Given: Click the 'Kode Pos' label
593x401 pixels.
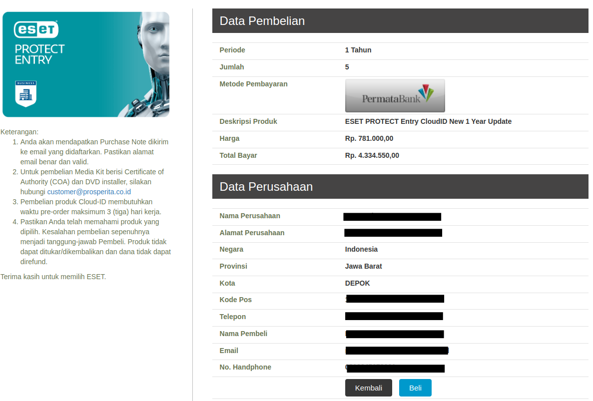Looking at the screenshot, I should 235,300.
